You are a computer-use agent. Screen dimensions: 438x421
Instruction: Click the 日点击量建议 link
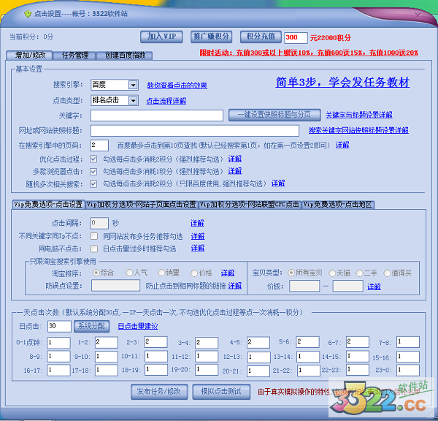pyautogui.click(x=137, y=326)
